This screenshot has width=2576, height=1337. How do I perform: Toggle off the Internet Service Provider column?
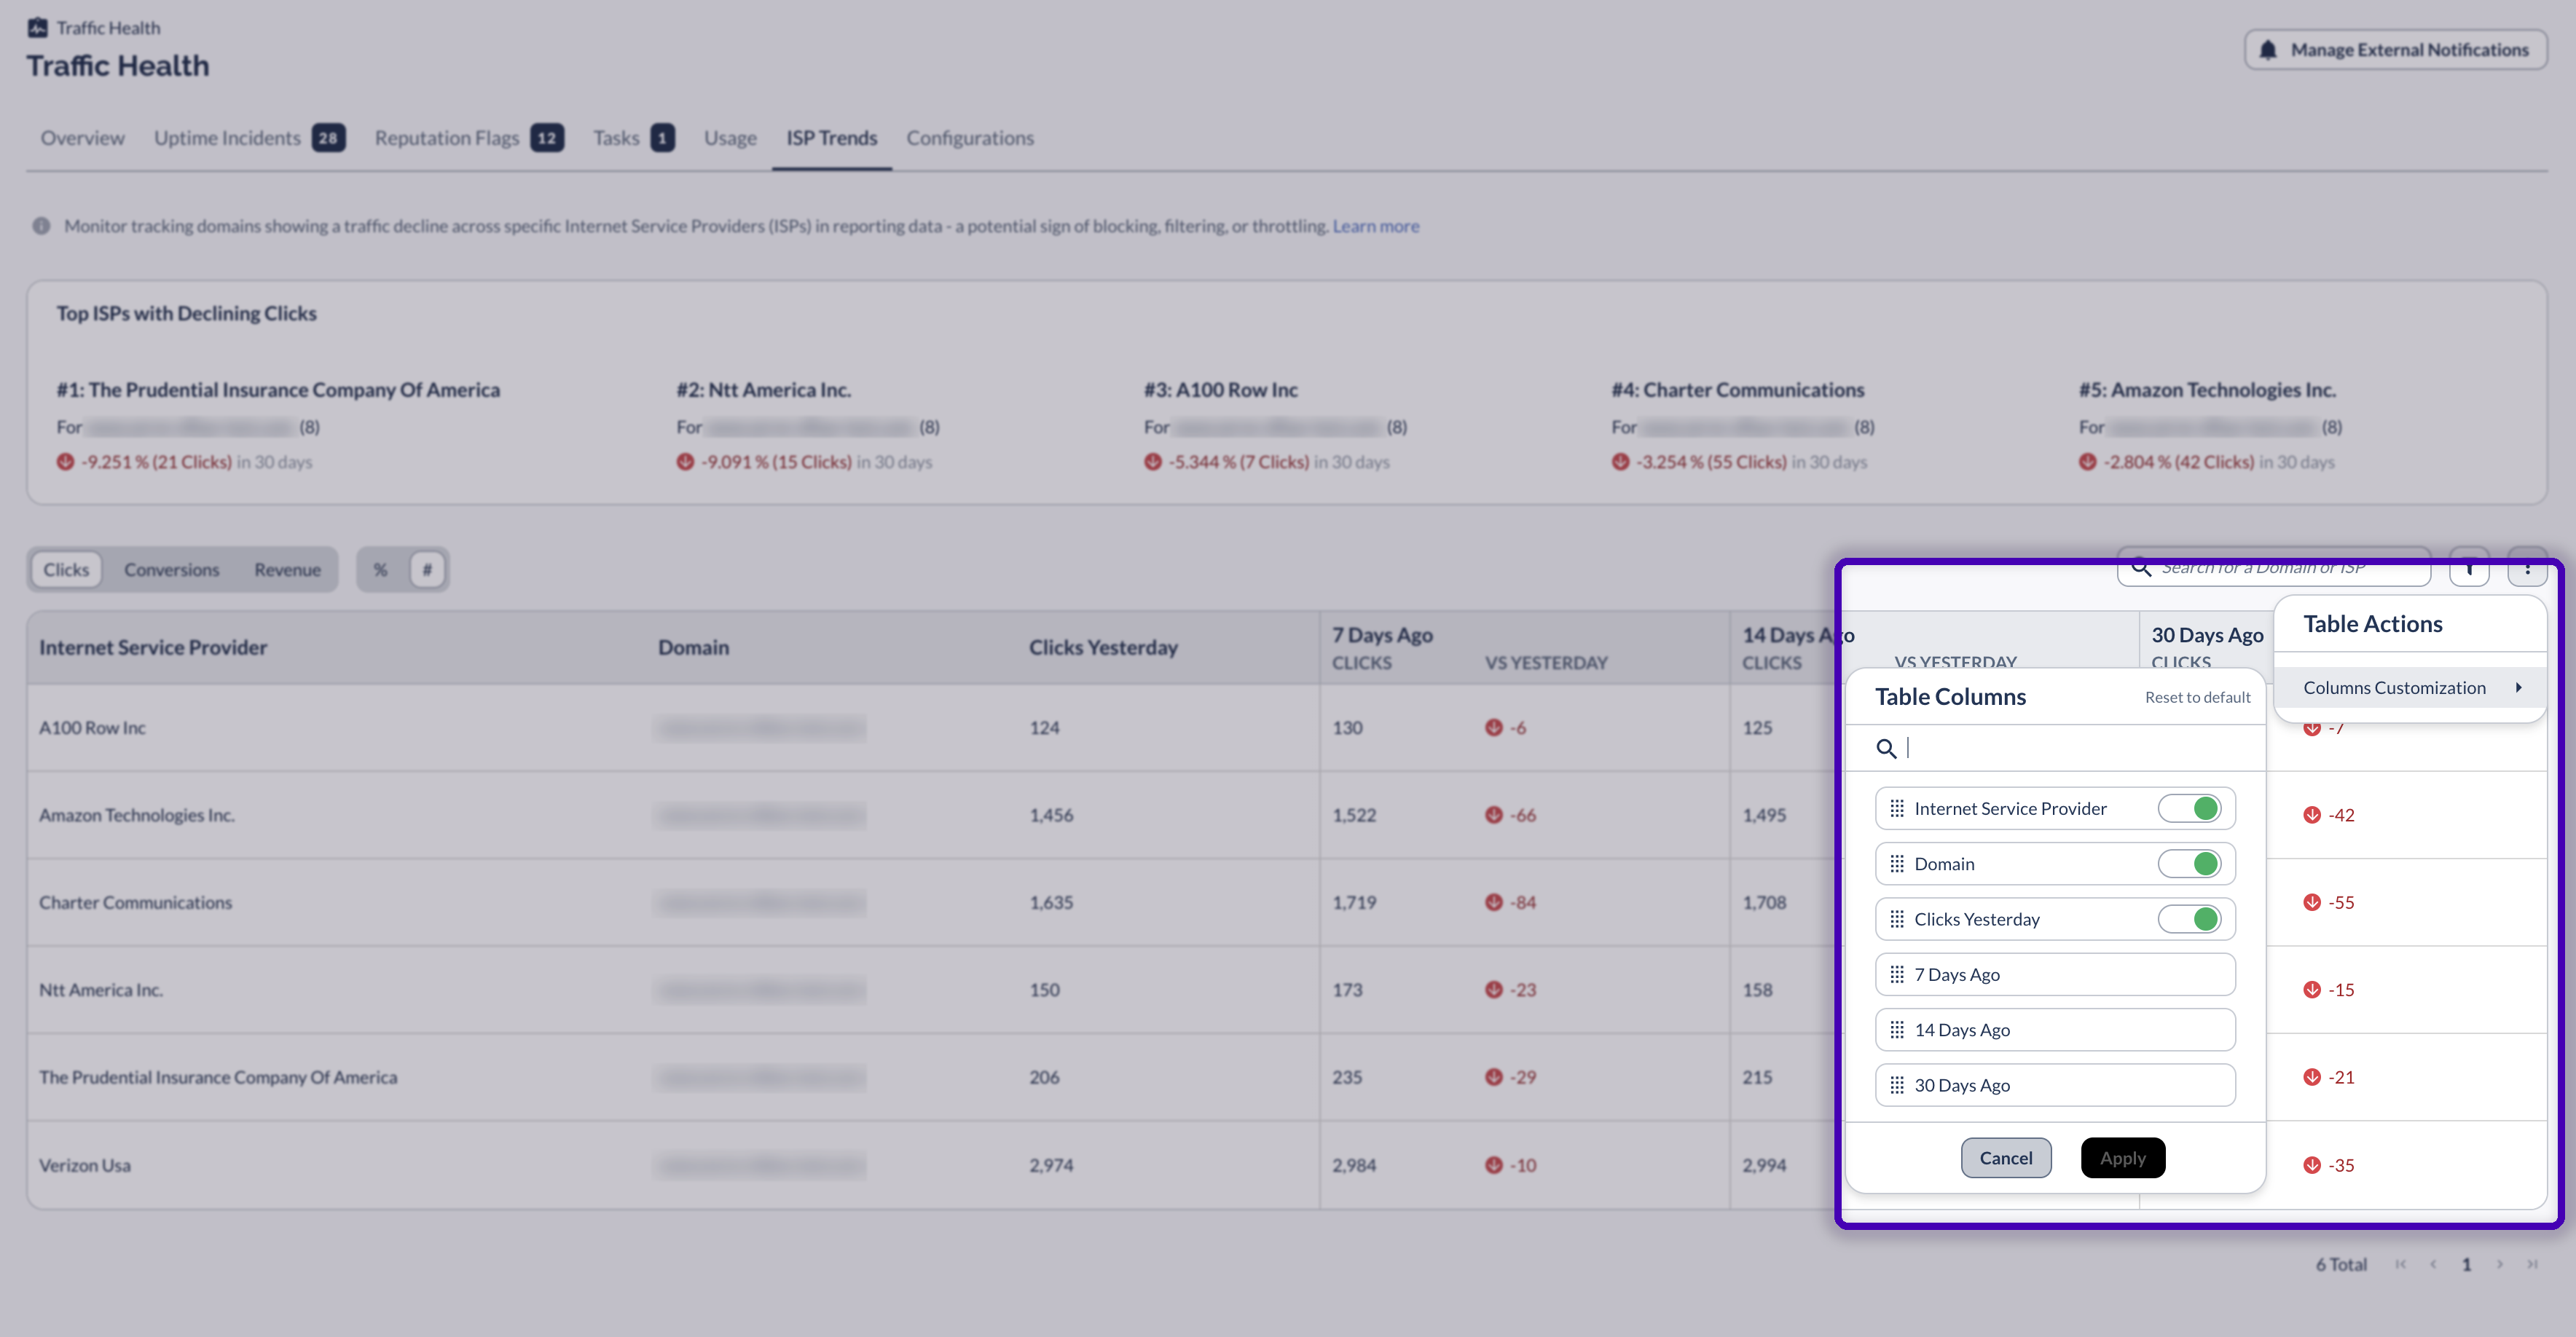coord(2190,808)
